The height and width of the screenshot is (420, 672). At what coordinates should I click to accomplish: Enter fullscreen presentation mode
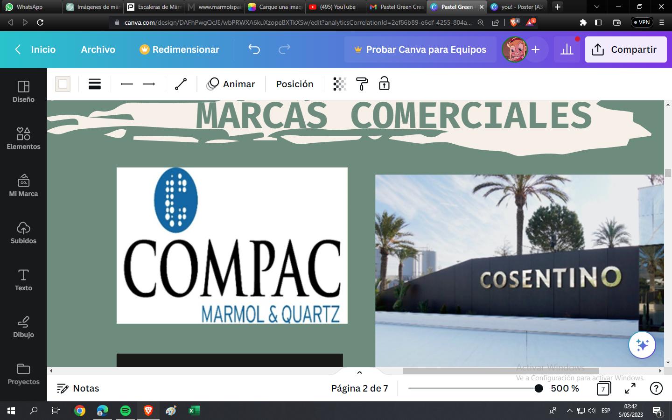pos(630,388)
